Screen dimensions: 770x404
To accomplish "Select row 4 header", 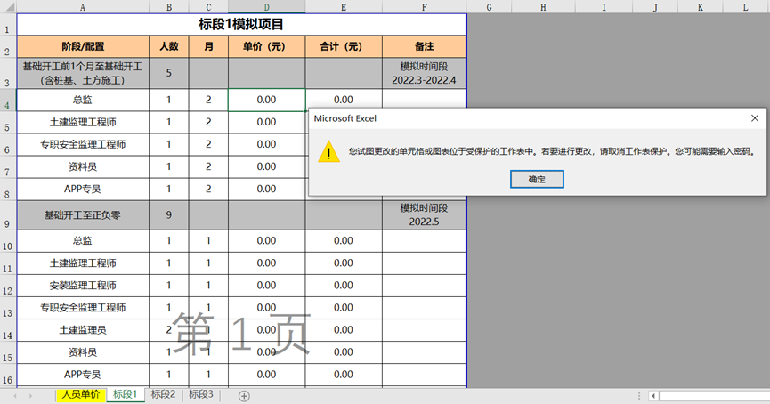I will click(x=8, y=101).
